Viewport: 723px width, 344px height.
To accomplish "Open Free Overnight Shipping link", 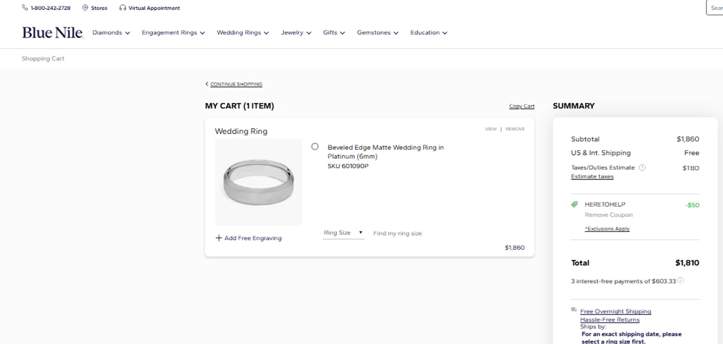I will 616,311.
